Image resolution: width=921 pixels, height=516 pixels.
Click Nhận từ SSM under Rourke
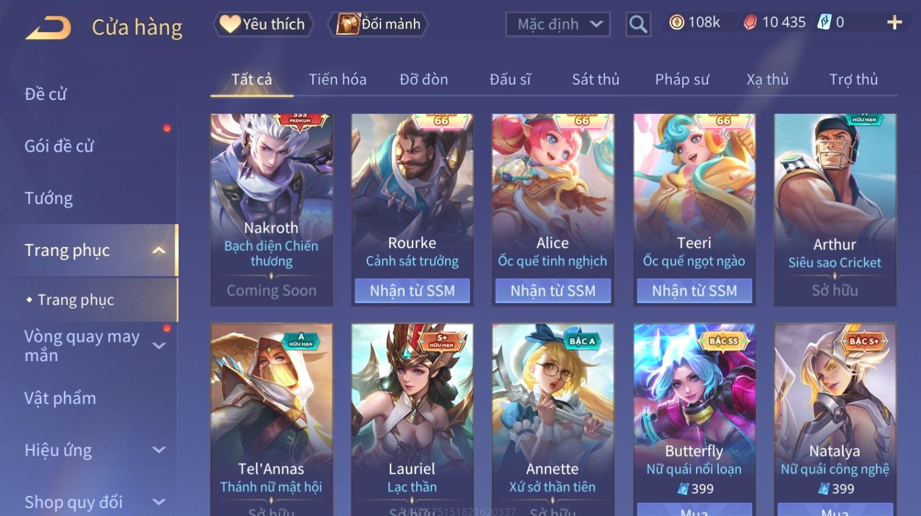click(x=413, y=291)
